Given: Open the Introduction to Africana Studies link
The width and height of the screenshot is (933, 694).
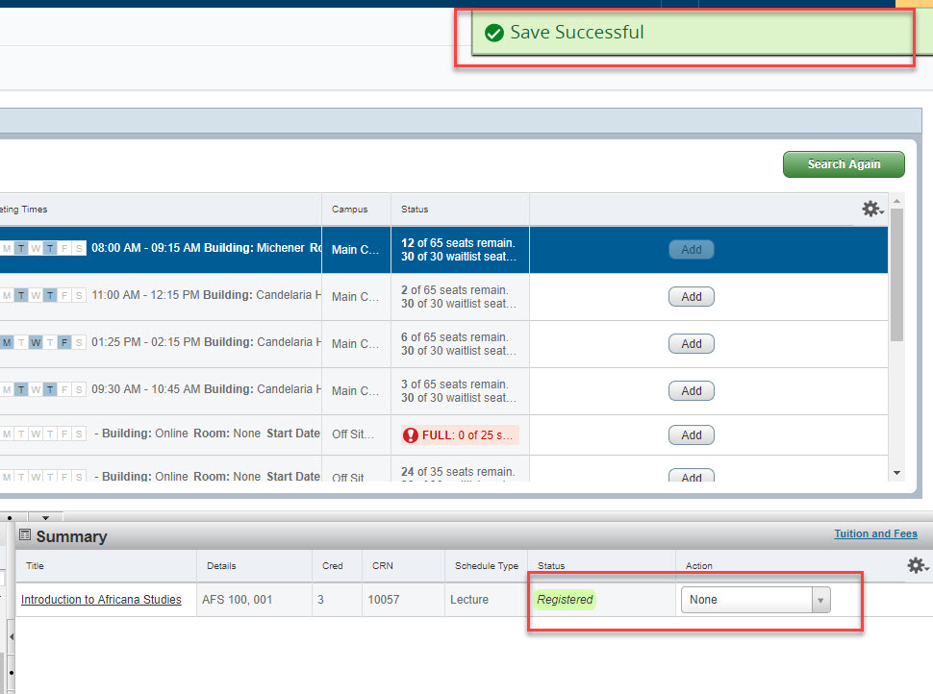Looking at the screenshot, I should 101,600.
